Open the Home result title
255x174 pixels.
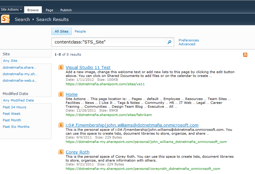pyautogui.click(x=72, y=94)
